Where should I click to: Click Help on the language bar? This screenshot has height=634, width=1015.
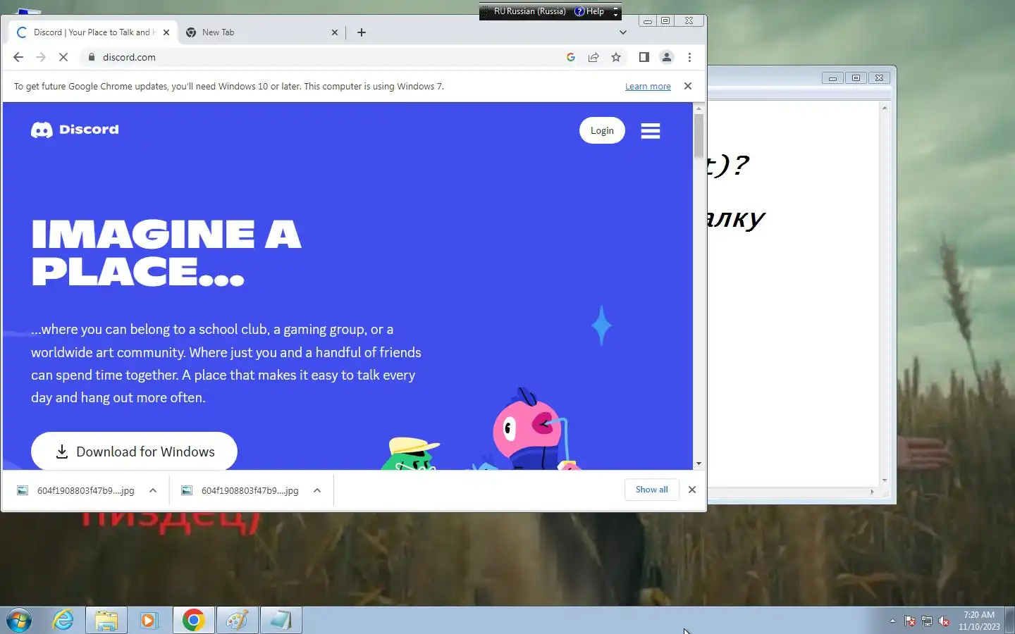pyautogui.click(x=590, y=11)
